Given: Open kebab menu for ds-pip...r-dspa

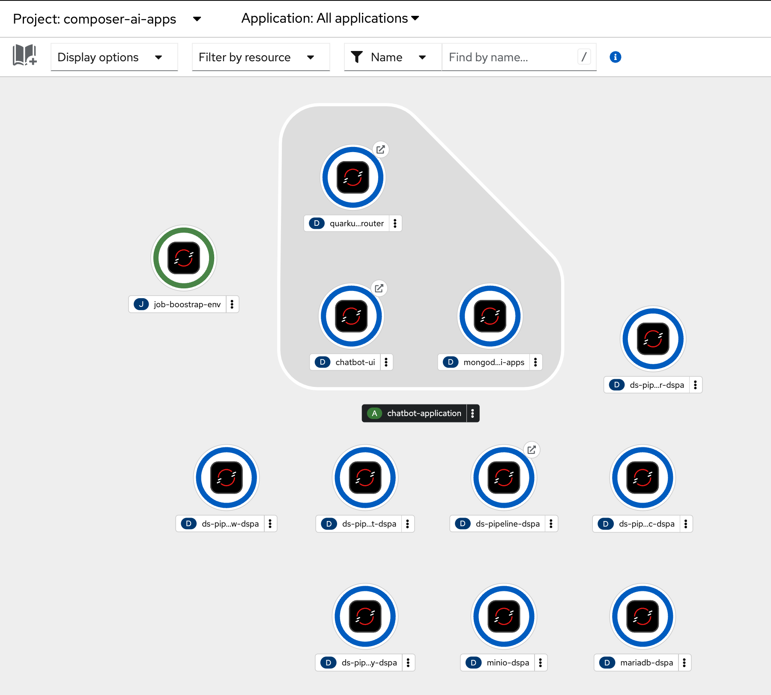Looking at the screenshot, I should pos(695,385).
